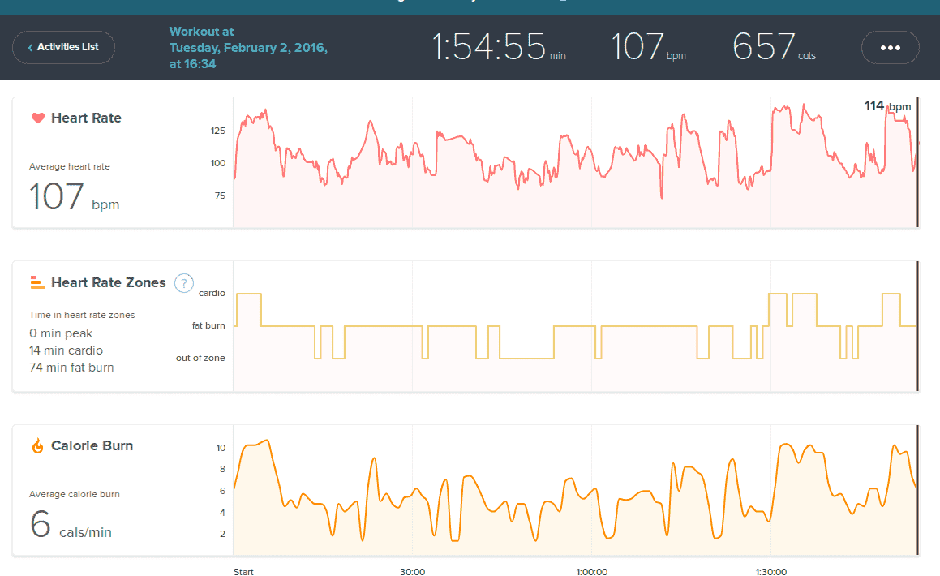
Task: Click the Heart Rate Zones bars icon
Action: [x=37, y=282]
